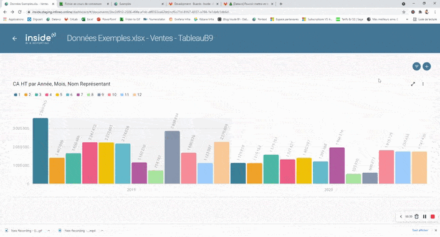Viewport: 440px width, 237px height.
Task: Click the Tout afficher downloads link
Action: click(420, 230)
